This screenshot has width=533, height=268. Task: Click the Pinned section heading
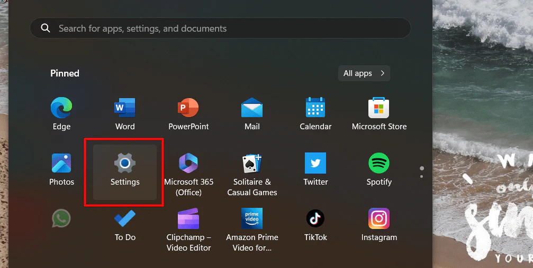(65, 73)
